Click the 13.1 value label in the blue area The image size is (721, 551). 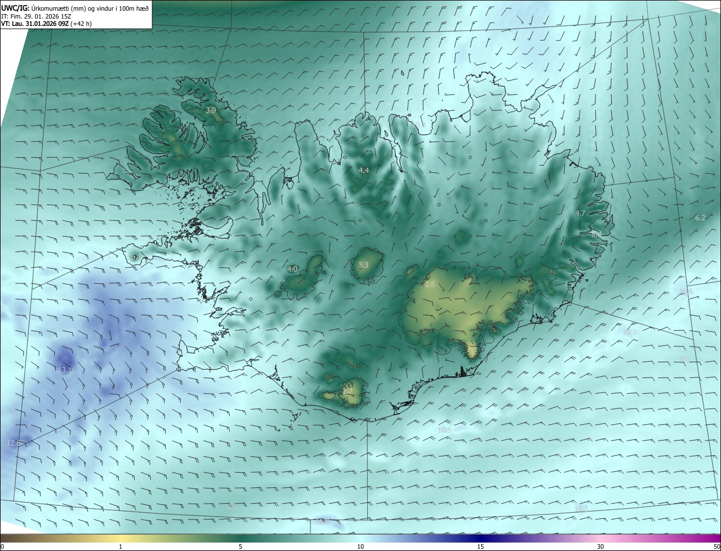coord(65,370)
